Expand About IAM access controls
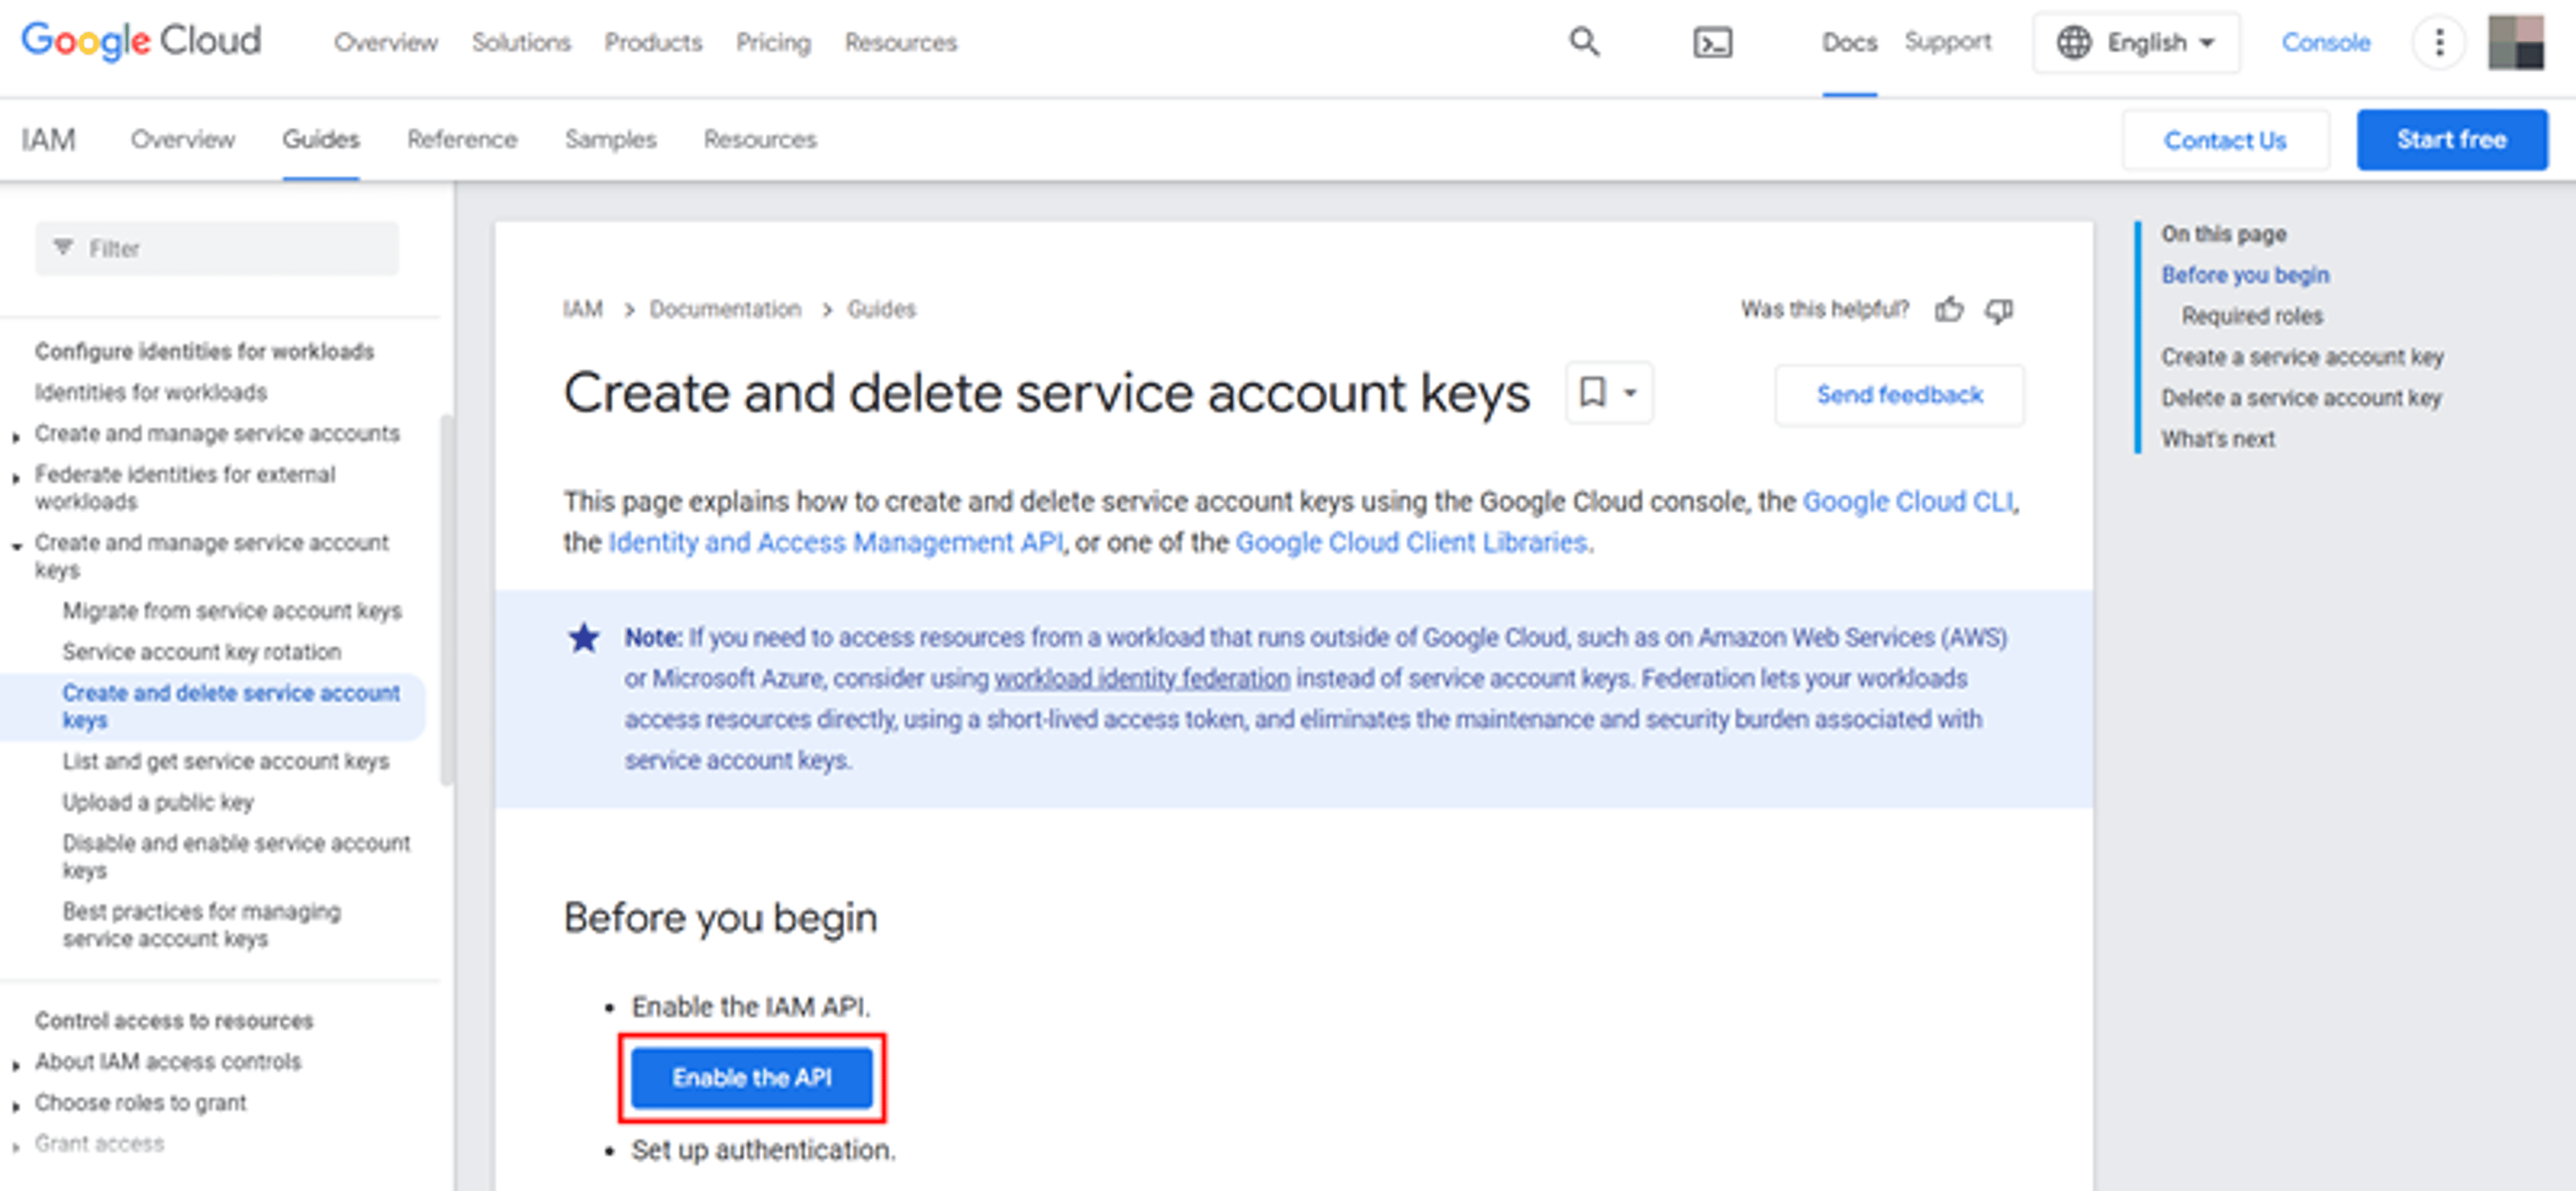Screen dimensions: 2576x1191 (16, 1066)
